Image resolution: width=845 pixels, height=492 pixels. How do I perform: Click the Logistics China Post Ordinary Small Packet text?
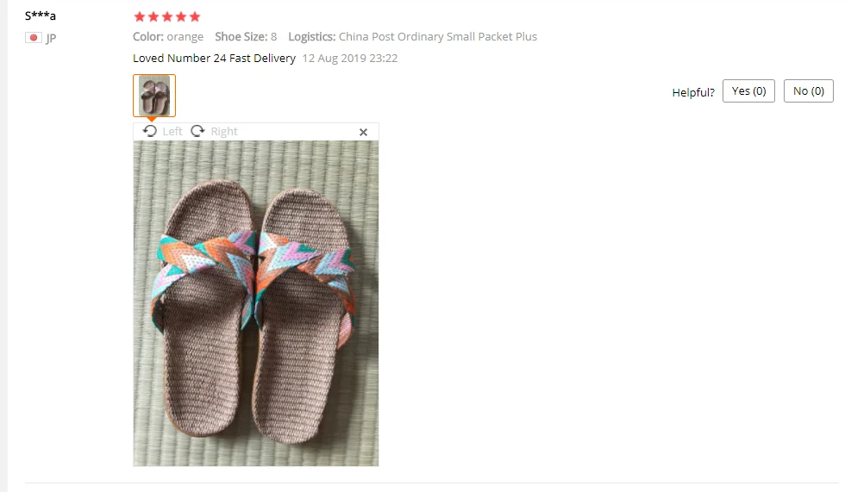tap(413, 36)
